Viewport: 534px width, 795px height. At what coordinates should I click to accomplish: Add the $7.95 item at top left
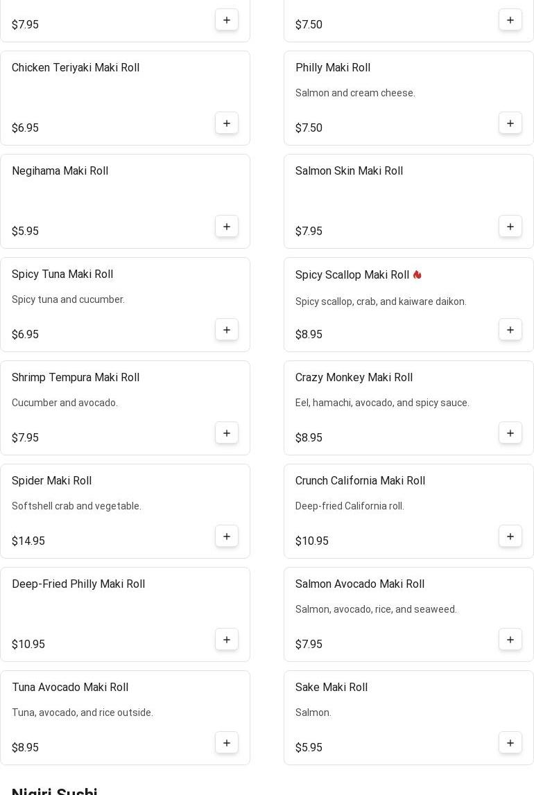227,20
